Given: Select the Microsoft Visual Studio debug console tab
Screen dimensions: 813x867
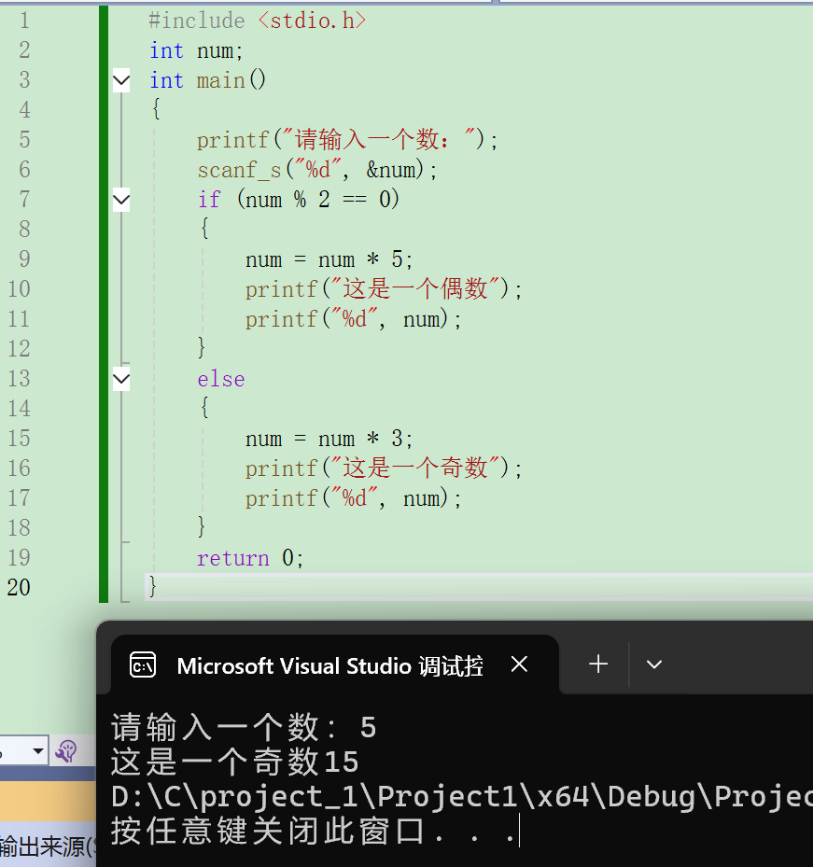Looking at the screenshot, I should point(329,665).
